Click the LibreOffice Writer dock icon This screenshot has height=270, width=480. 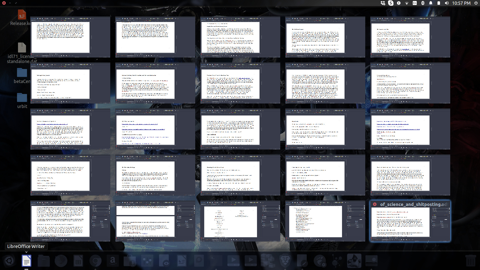26,261
